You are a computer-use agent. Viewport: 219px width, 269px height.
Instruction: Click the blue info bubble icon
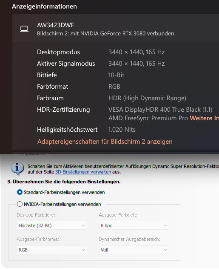(17, 169)
